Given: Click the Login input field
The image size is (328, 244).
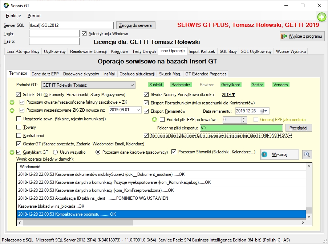Looking at the screenshot, I should [54, 33].
